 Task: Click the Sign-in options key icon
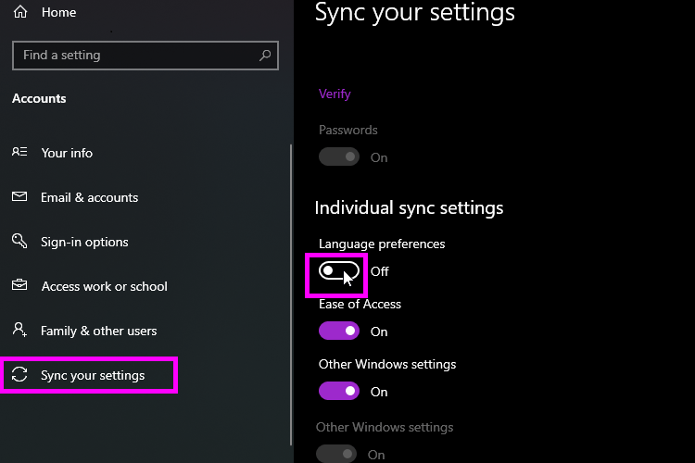(x=19, y=241)
